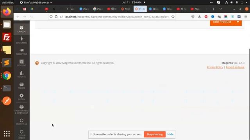Launch Google Chrome from dock
The image size is (250, 140).
7,75
